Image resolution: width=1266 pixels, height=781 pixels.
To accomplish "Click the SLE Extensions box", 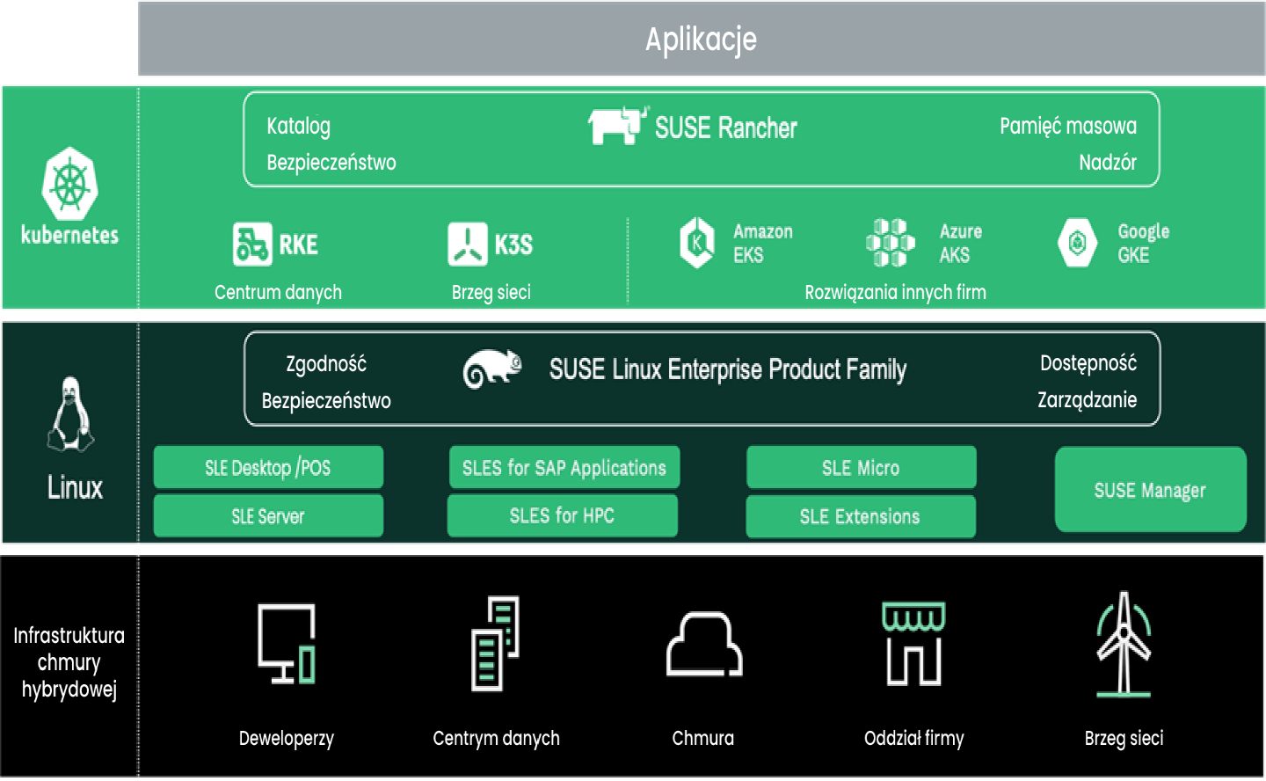I will [x=860, y=516].
